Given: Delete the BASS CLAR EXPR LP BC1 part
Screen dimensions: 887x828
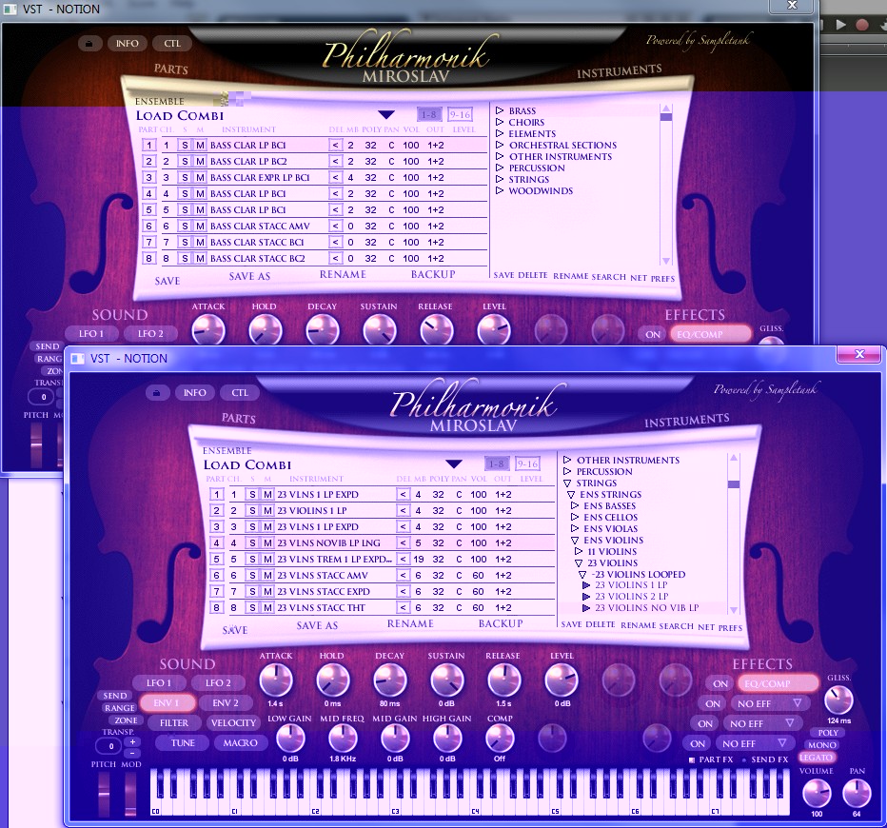Looking at the screenshot, I should tap(335, 178).
